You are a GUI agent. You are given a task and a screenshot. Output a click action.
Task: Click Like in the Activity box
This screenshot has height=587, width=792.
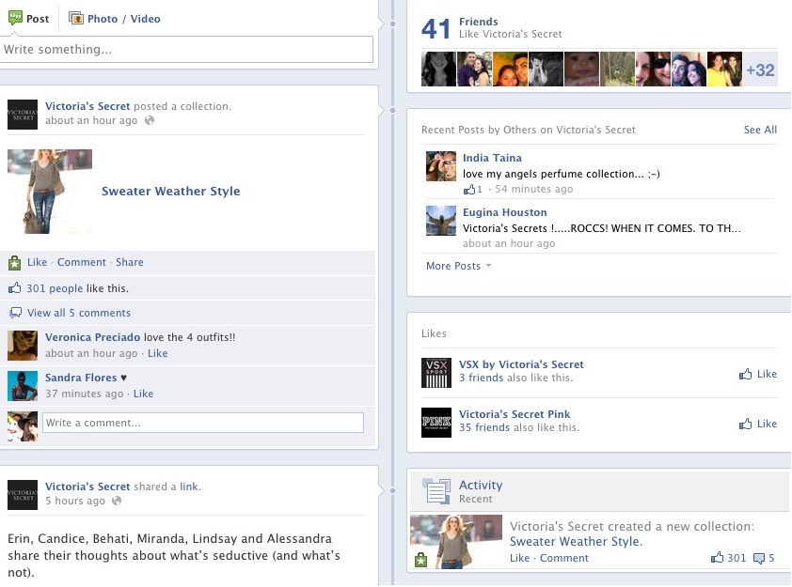[x=519, y=558]
